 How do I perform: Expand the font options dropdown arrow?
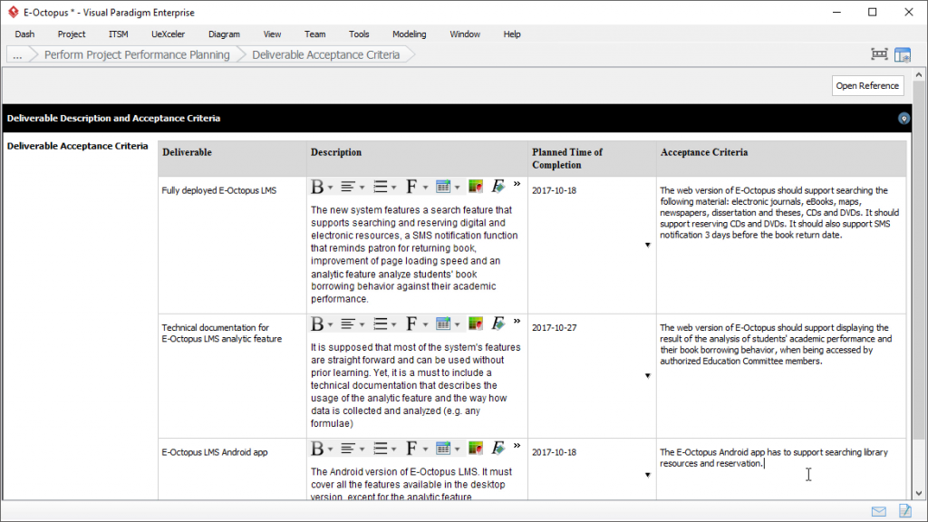[x=425, y=186]
